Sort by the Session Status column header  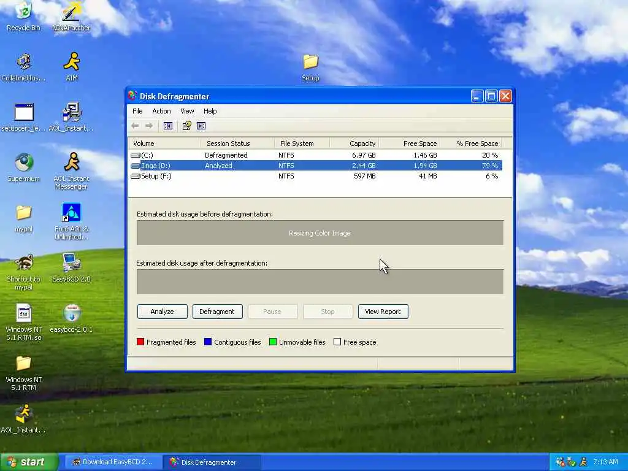click(x=237, y=144)
